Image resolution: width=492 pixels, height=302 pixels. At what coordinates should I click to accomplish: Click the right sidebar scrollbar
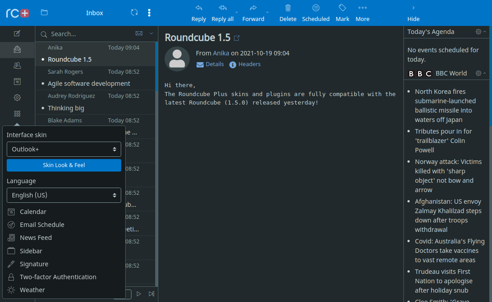490,76
